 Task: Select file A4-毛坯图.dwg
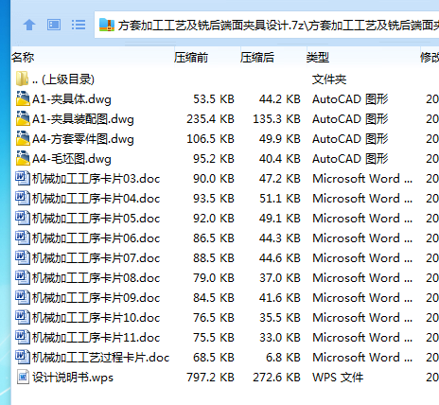pos(72,159)
